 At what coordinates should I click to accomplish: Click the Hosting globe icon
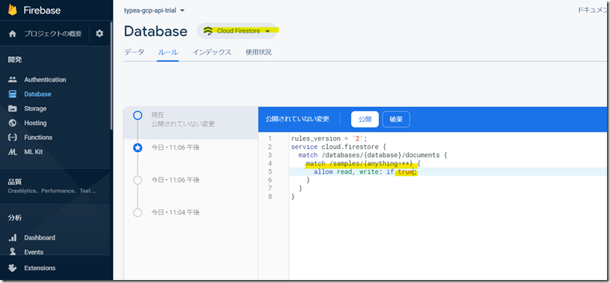coord(13,123)
